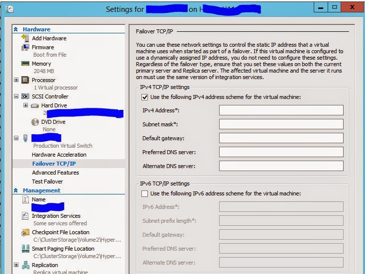Enable the IPv6 address scheme checkbox
The width and height of the screenshot is (365, 274).
[144, 193]
